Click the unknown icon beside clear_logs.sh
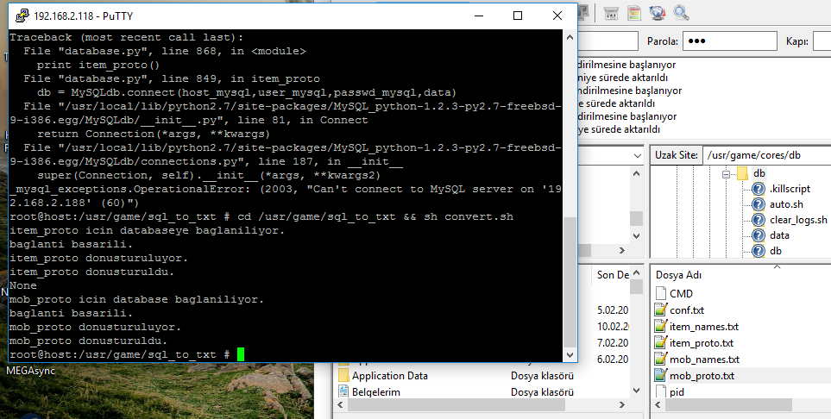Image resolution: width=831 pixels, height=419 pixels. coord(759,220)
